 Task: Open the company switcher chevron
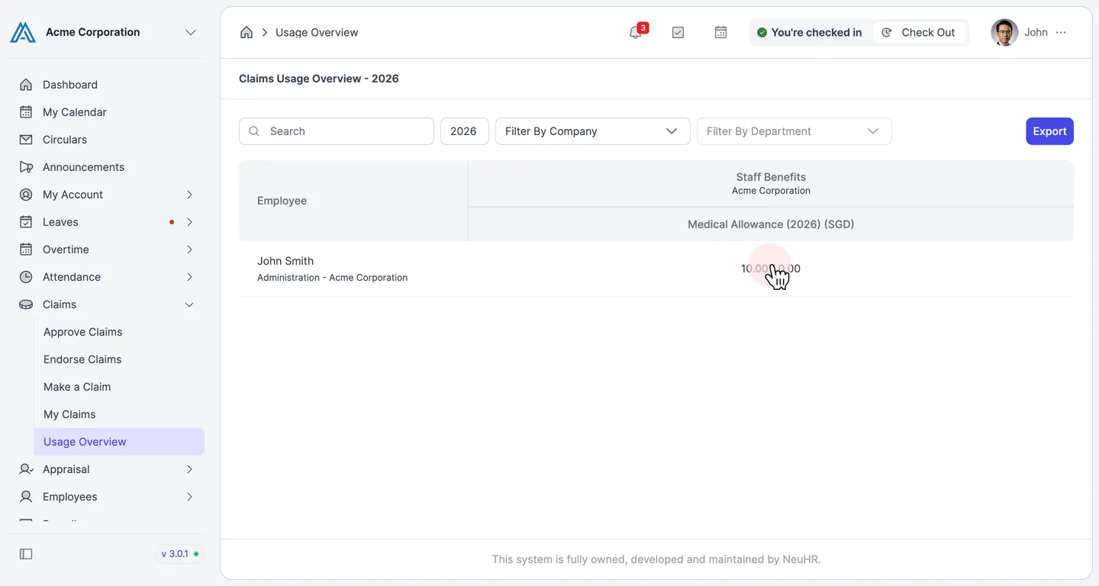click(191, 32)
